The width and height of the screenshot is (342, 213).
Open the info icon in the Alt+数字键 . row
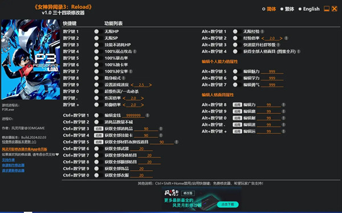pos(283,125)
